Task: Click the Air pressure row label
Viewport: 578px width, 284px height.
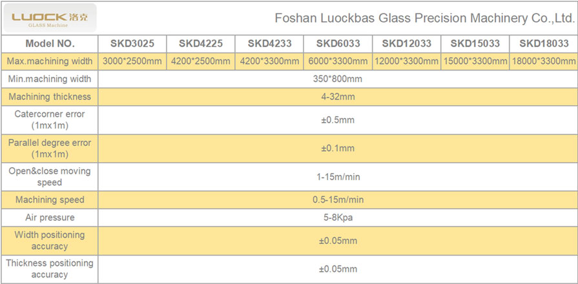Action: [50, 218]
